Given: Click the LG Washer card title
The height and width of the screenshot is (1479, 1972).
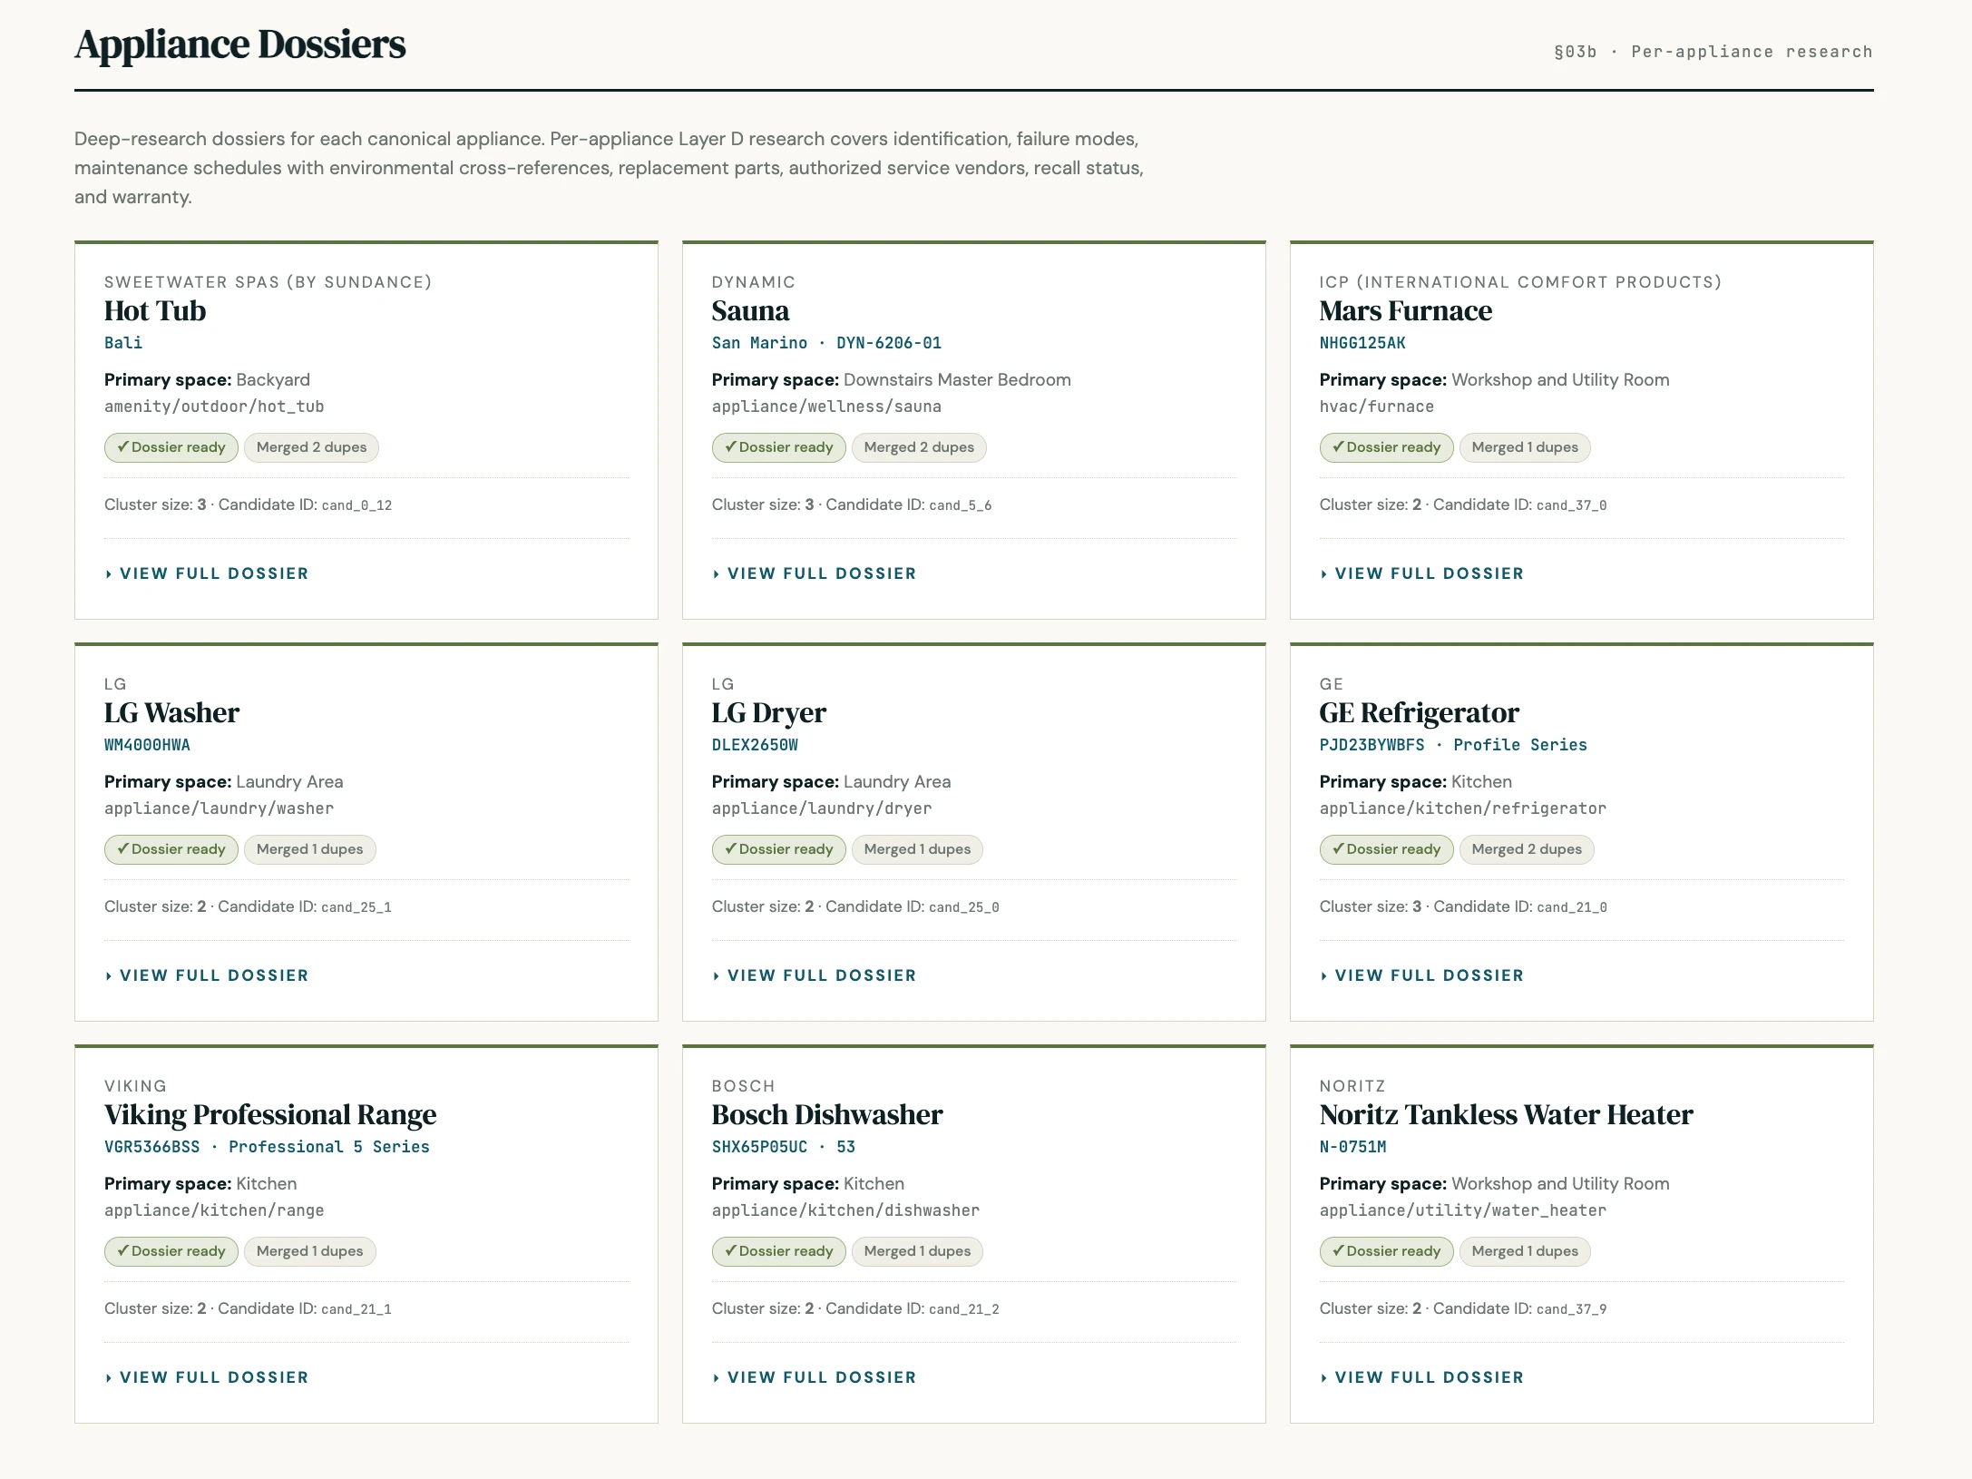Looking at the screenshot, I should 171,713.
